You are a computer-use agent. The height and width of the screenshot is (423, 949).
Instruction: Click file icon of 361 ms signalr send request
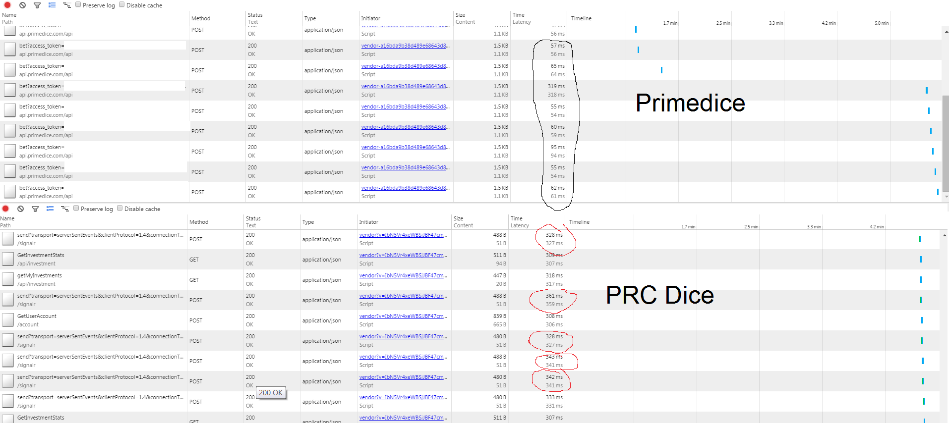pyautogui.click(x=8, y=300)
